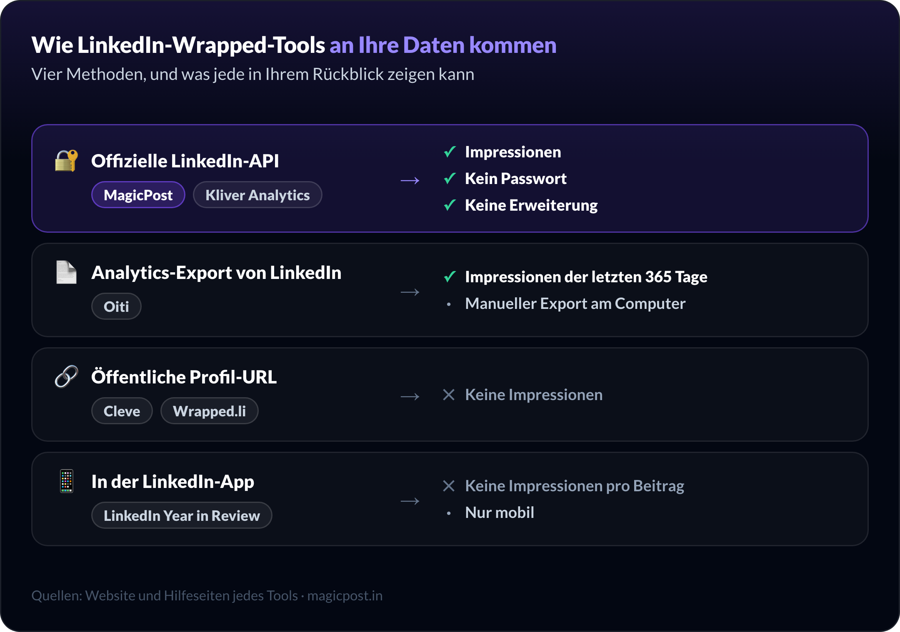Image resolution: width=900 pixels, height=632 pixels.
Task: Click the purple text an Ihre Daten kommen
Action: 443,45
